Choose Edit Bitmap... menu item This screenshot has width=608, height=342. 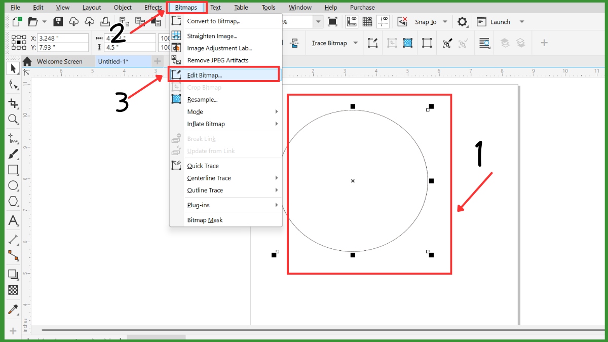coord(225,75)
